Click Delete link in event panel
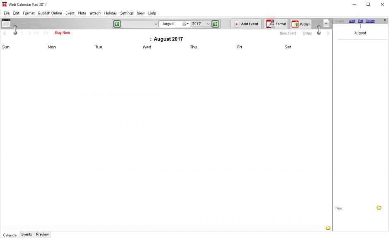The image size is (389, 238). [x=370, y=21]
